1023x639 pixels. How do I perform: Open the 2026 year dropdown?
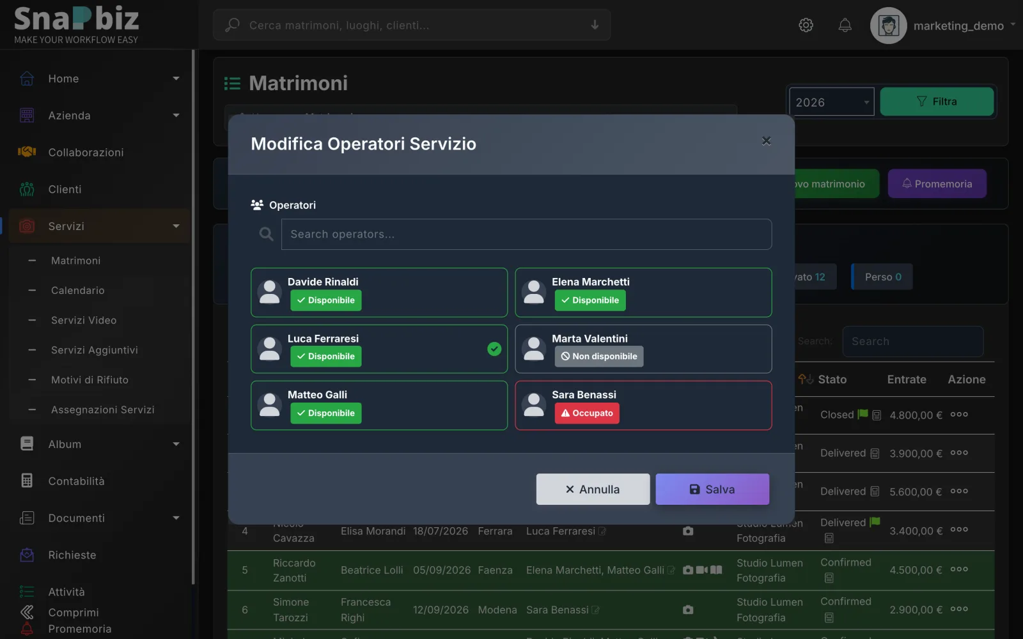pos(832,102)
